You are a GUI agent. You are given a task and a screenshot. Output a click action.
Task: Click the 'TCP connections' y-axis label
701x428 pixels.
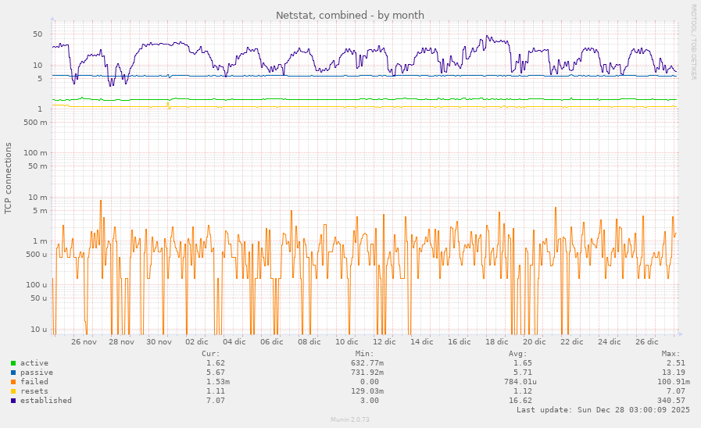coord(8,178)
